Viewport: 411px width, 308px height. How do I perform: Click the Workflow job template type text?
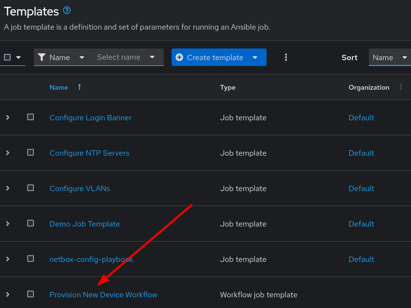[259, 295]
